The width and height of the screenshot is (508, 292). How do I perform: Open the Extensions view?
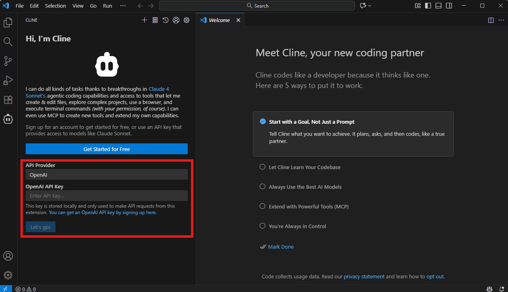coord(8,100)
